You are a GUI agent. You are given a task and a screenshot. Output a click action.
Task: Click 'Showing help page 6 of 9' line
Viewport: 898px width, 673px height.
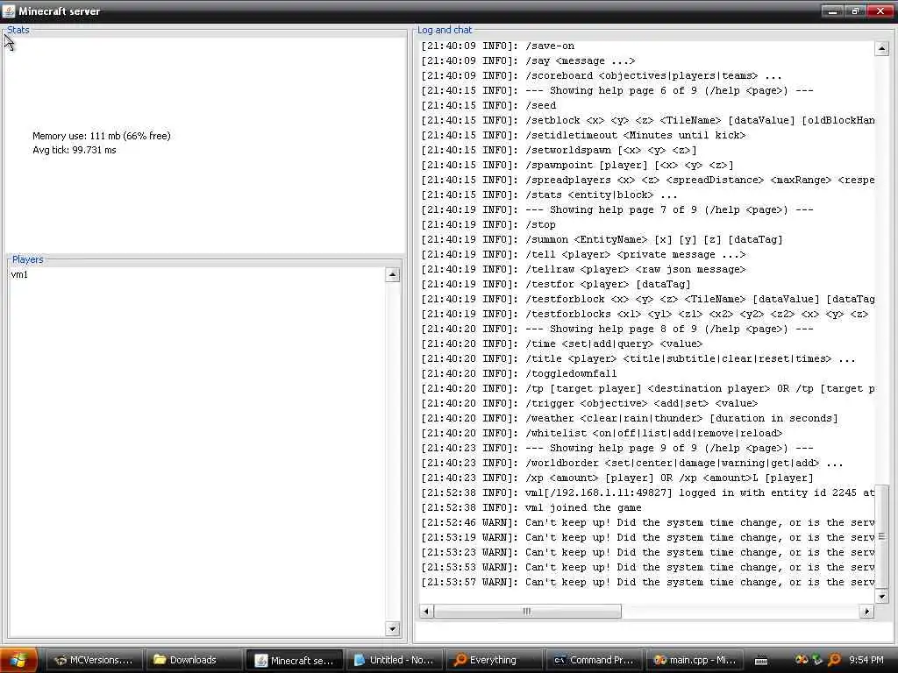pos(617,90)
